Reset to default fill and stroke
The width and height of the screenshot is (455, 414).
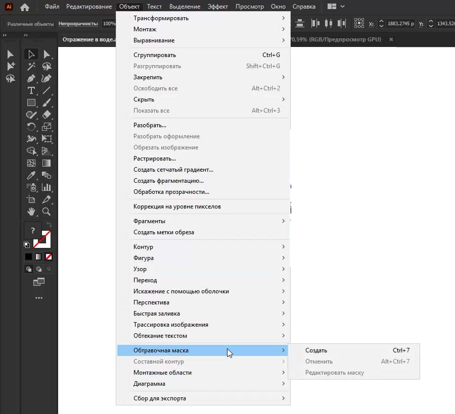pos(27,245)
